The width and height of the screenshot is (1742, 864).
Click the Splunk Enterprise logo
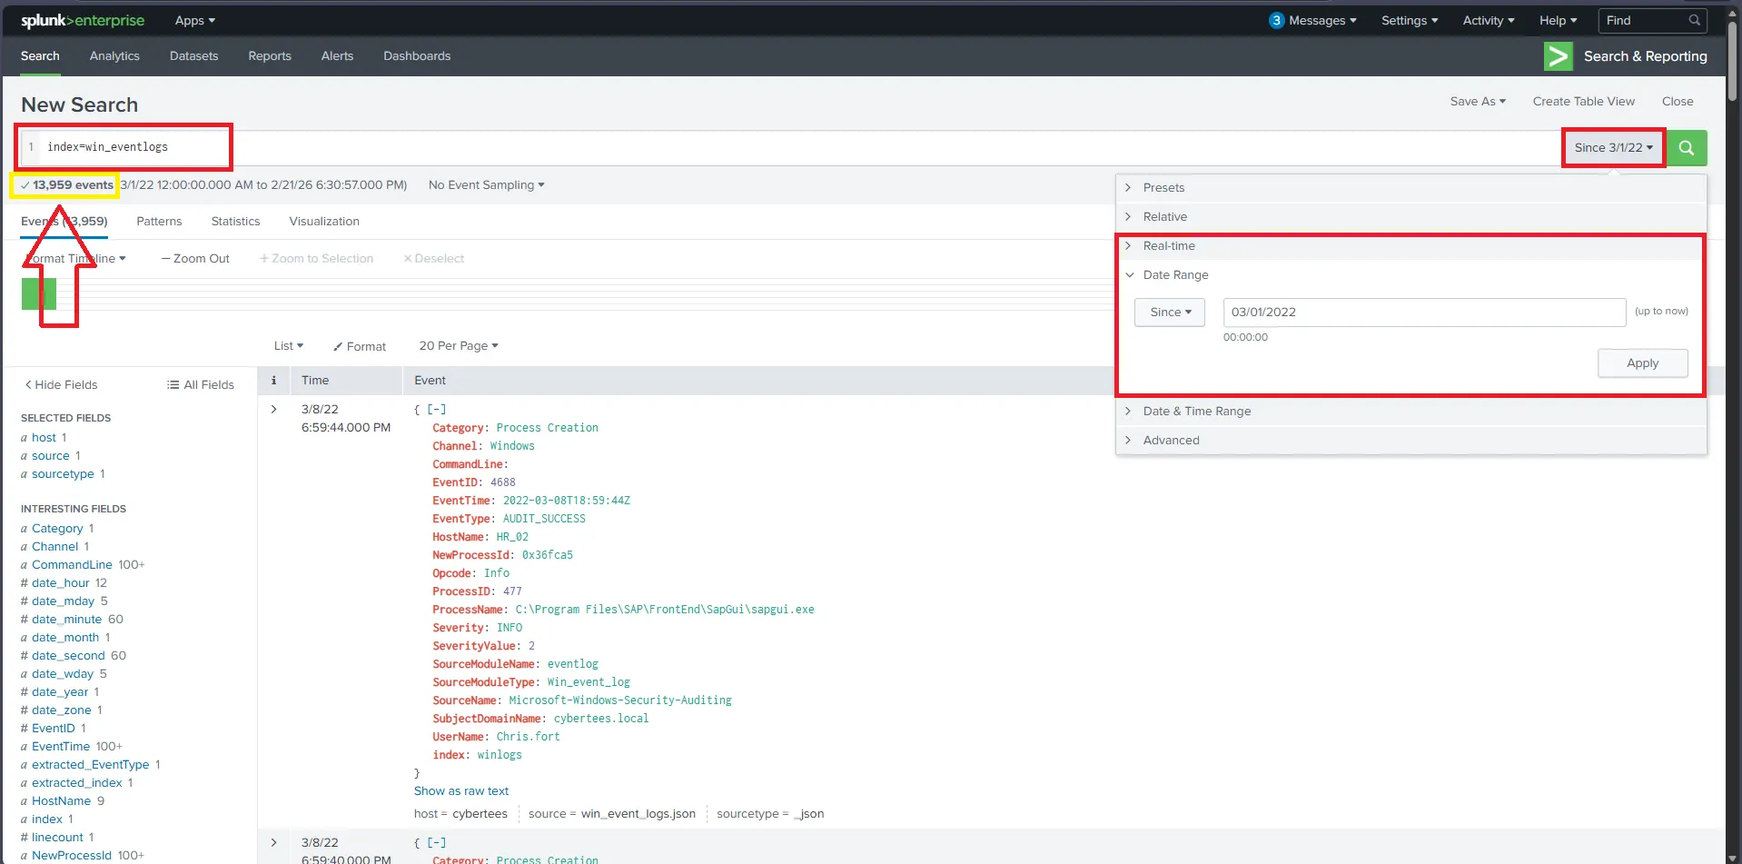tap(82, 20)
